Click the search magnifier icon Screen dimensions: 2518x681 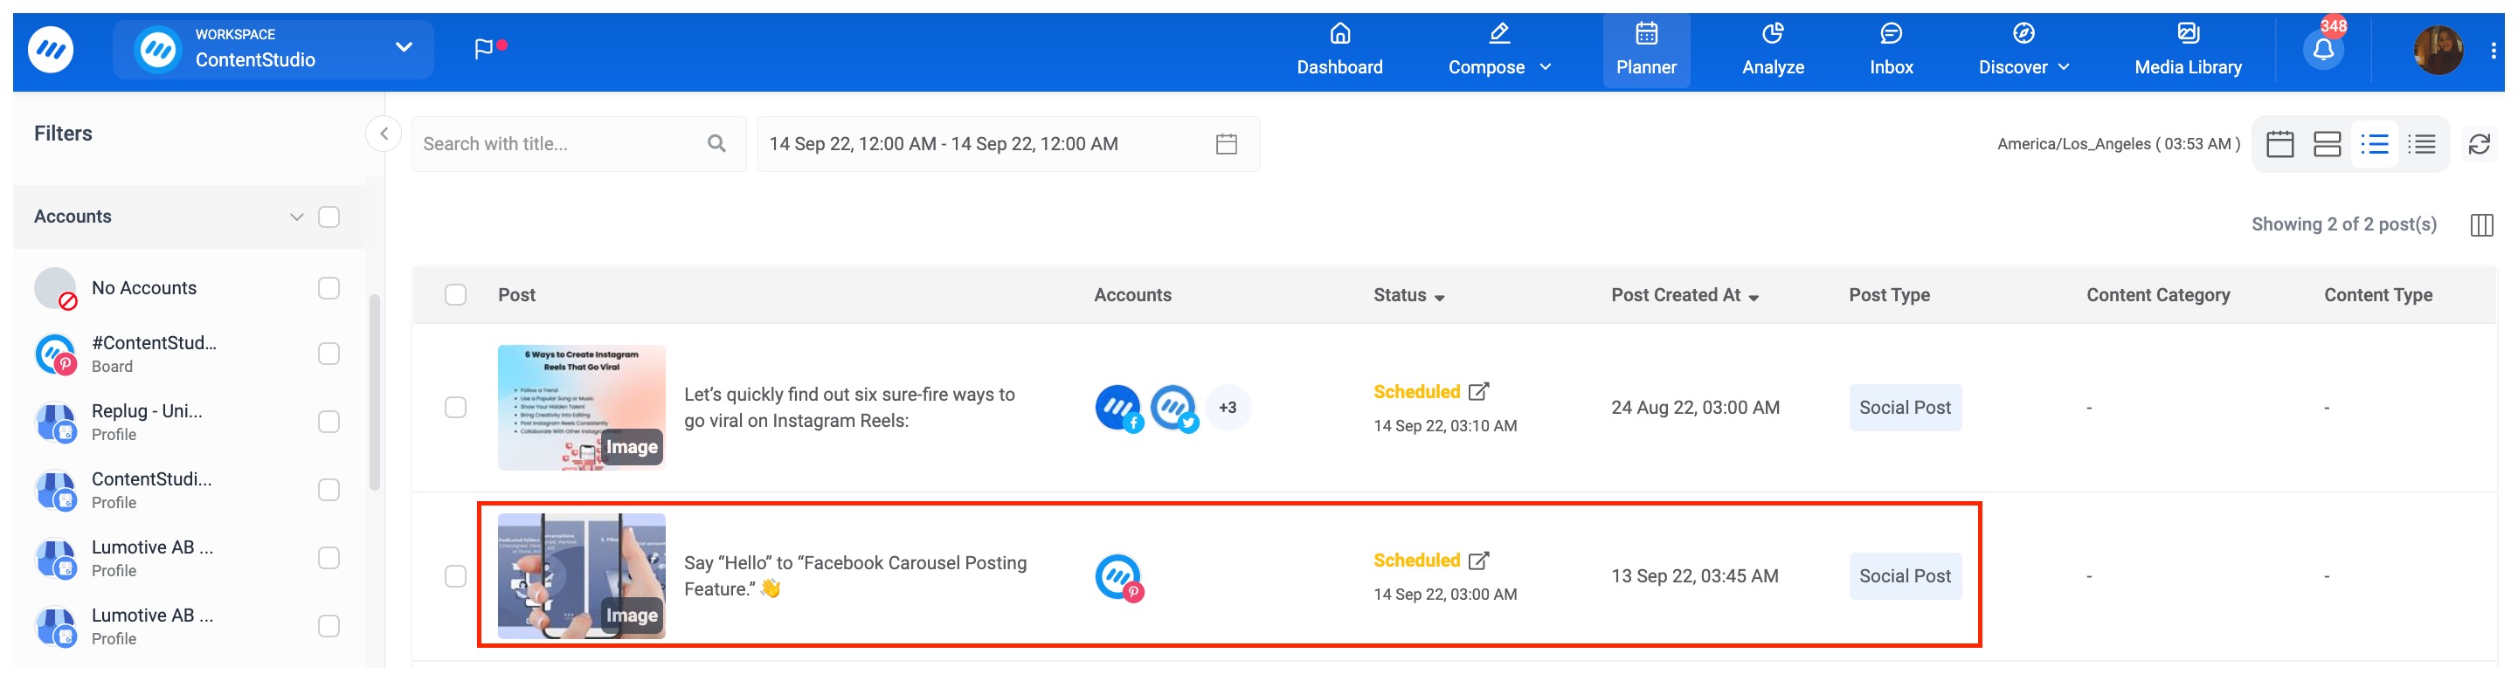716,144
